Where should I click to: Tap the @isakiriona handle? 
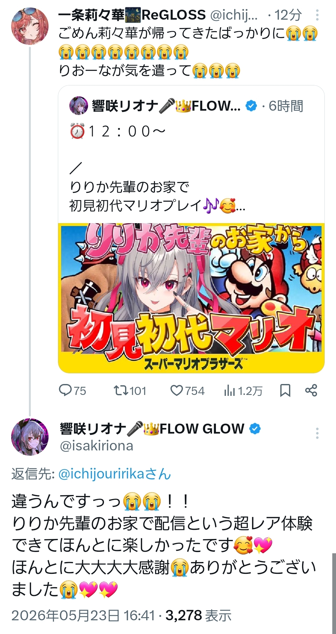[96, 446]
